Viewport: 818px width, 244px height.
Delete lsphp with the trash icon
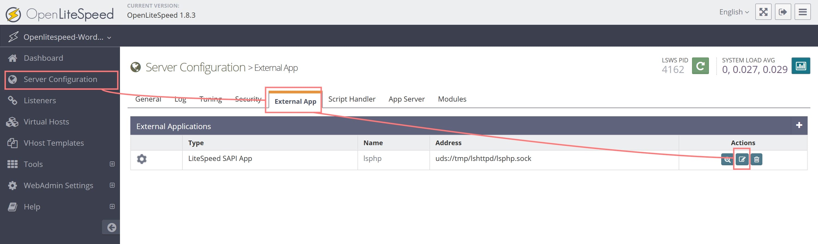coord(756,159)
